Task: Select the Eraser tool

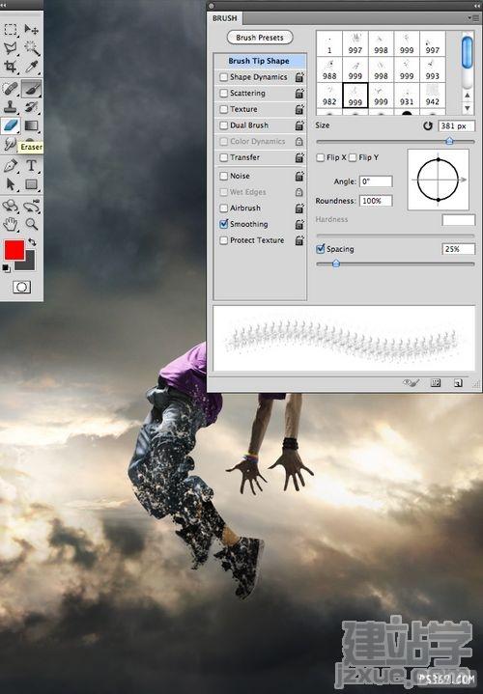Action: coord(11,125)
